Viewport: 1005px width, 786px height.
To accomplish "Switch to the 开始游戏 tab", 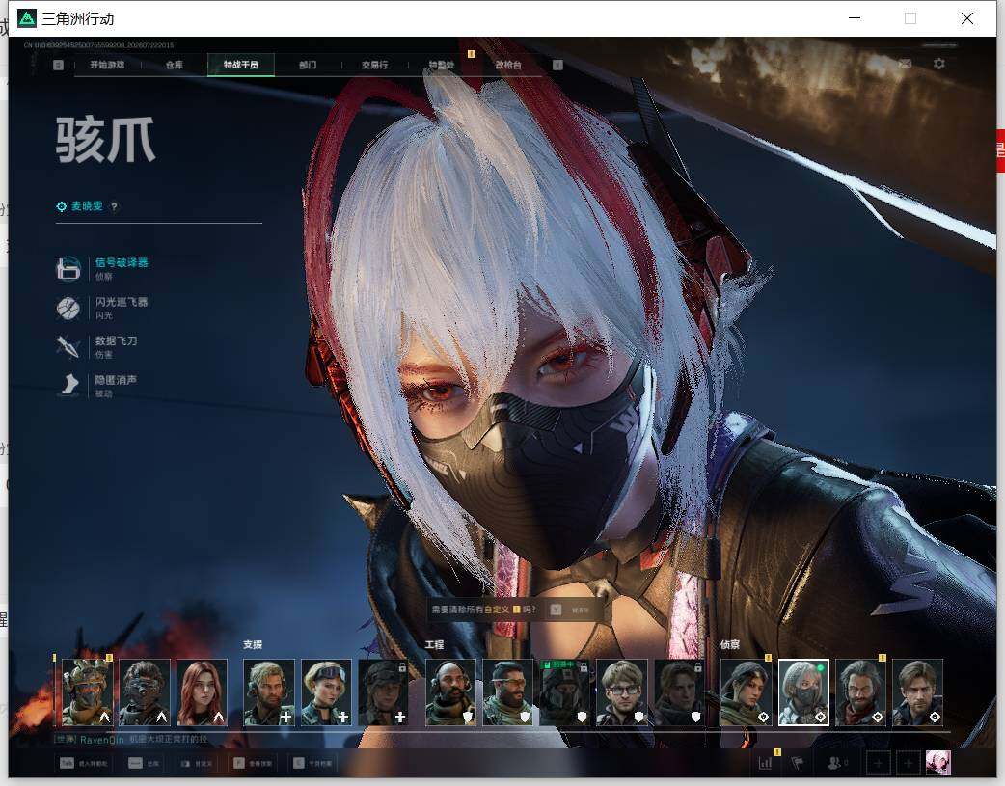I will click(x=107, y=65).
